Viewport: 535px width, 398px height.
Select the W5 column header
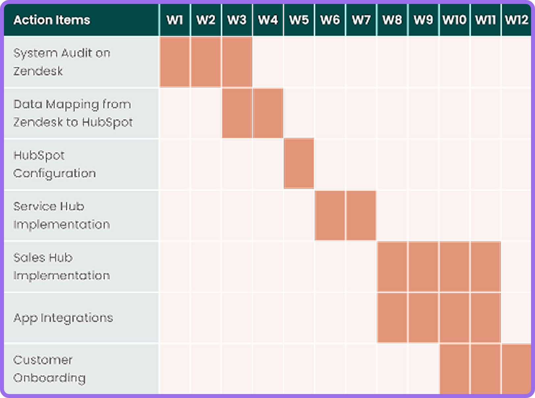[299, 20]
